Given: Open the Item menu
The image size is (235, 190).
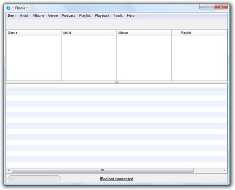Looking at the screenshot, I should pyautogui.click(x=12, y=16).
